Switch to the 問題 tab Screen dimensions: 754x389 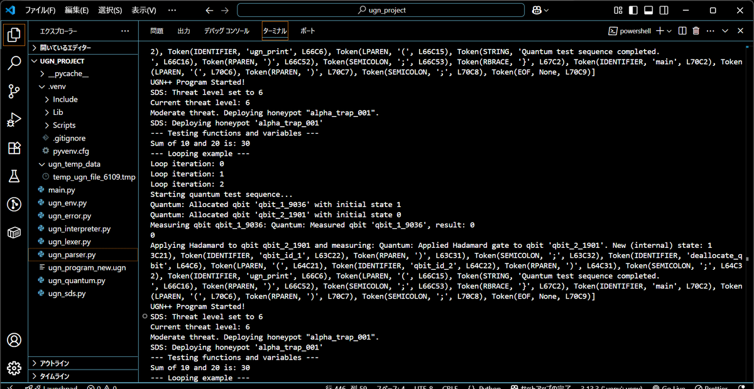(x=157, y=31)
